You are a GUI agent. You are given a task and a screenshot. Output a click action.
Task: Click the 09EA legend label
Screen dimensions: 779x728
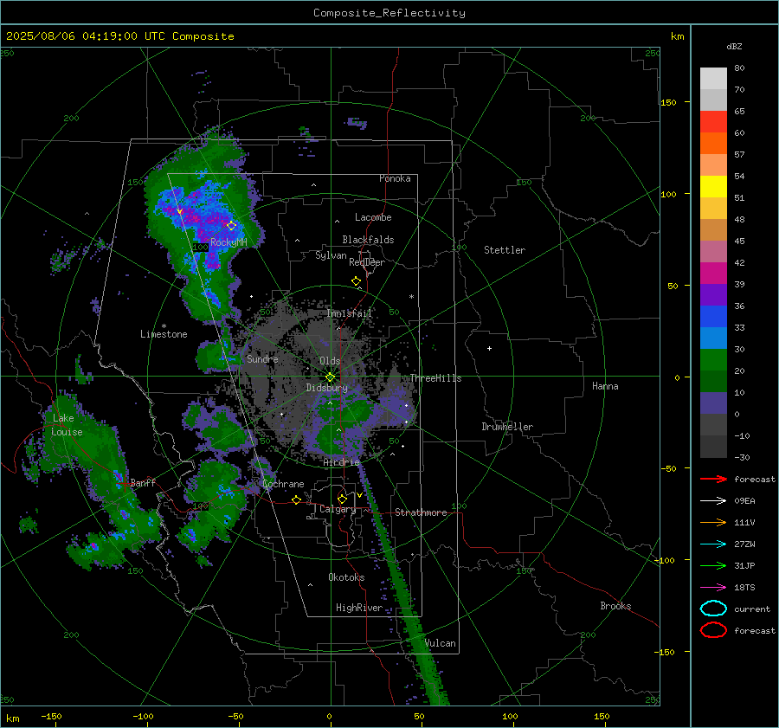(x=744, y=501)
